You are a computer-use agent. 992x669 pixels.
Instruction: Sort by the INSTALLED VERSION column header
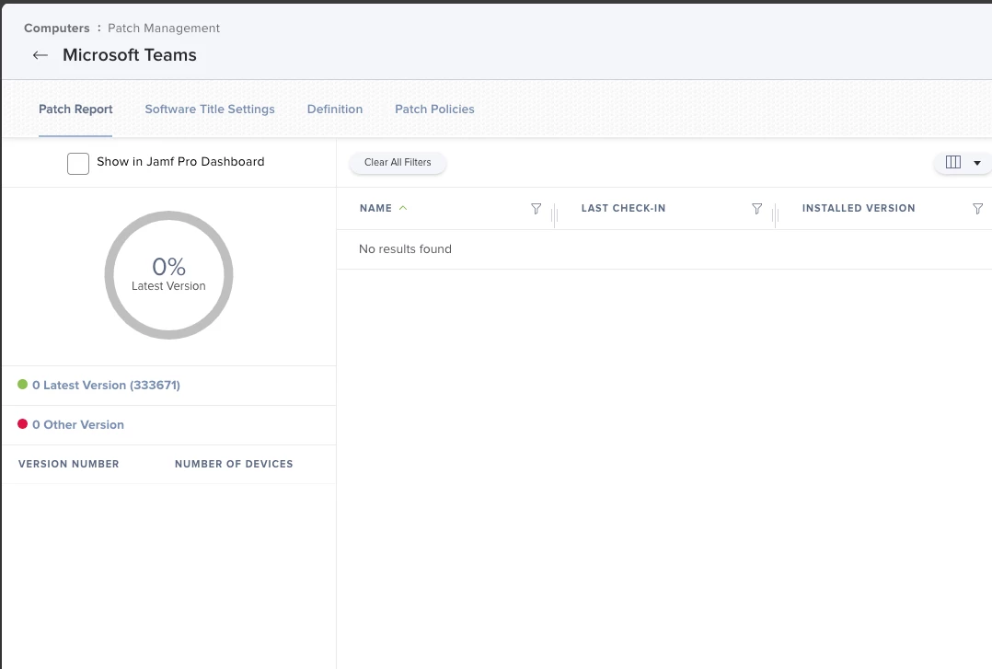coord(859,208)
